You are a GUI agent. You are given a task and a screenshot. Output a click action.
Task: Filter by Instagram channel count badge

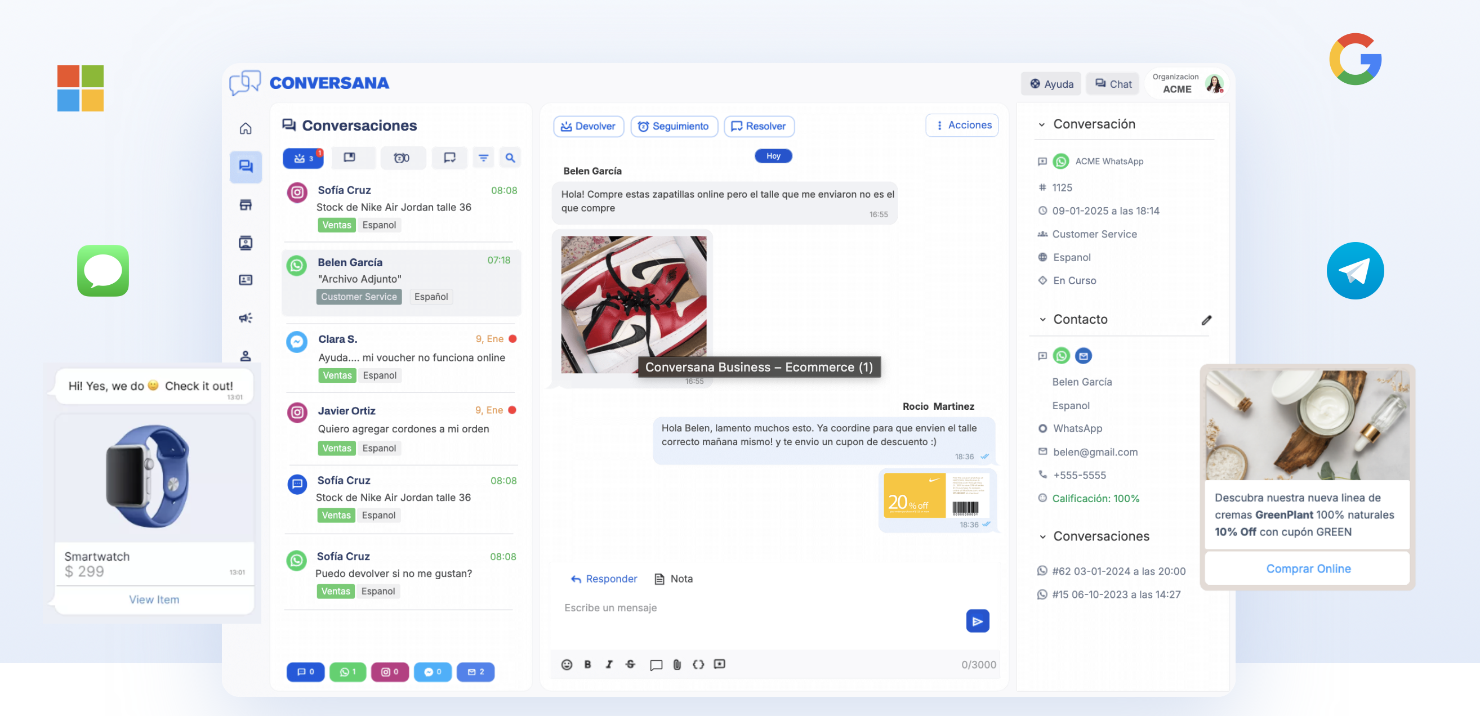[x=390, y=672]
